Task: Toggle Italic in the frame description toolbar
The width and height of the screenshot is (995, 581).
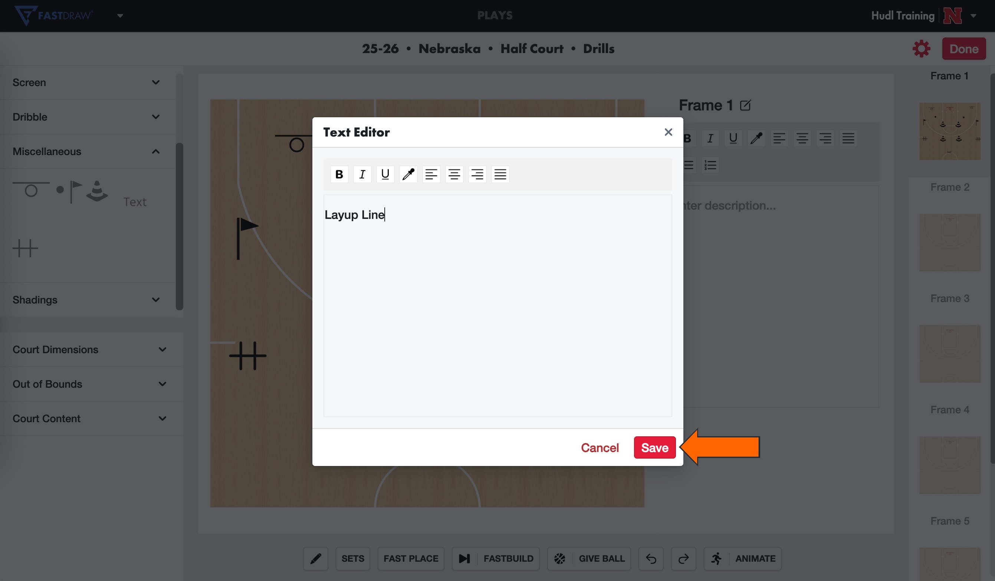Action: [x=710, y=138]
